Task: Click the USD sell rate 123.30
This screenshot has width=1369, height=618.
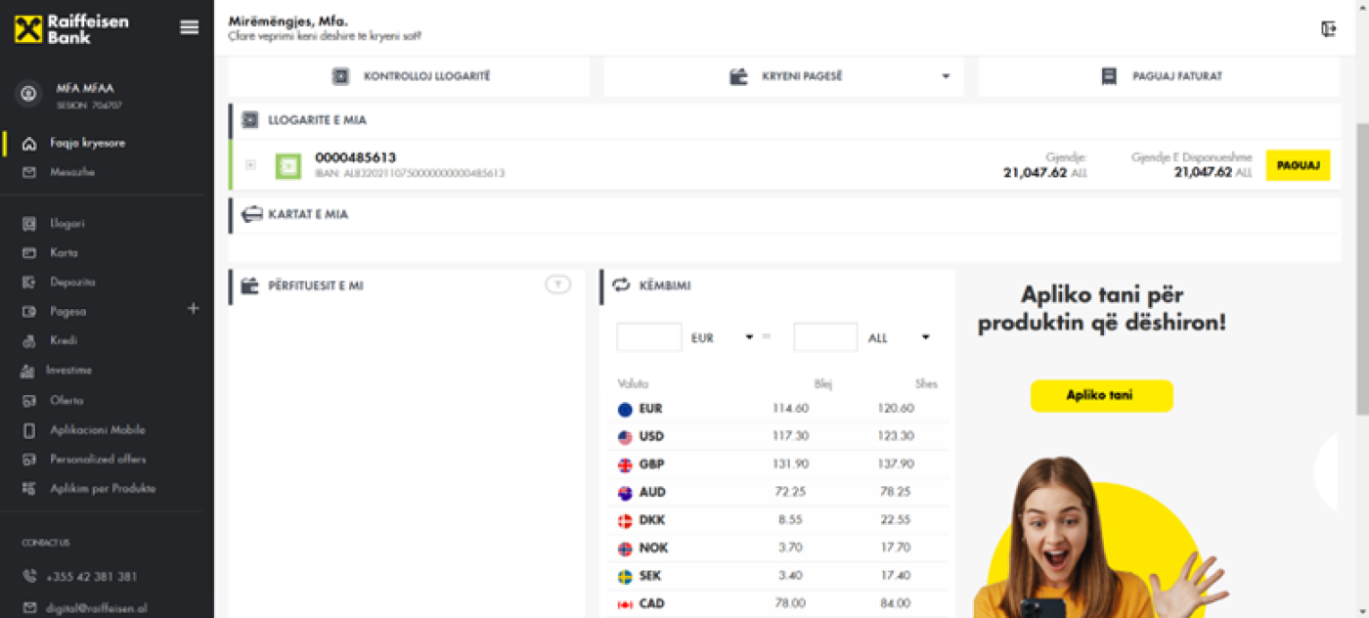Action: click(x=896, y=436)
